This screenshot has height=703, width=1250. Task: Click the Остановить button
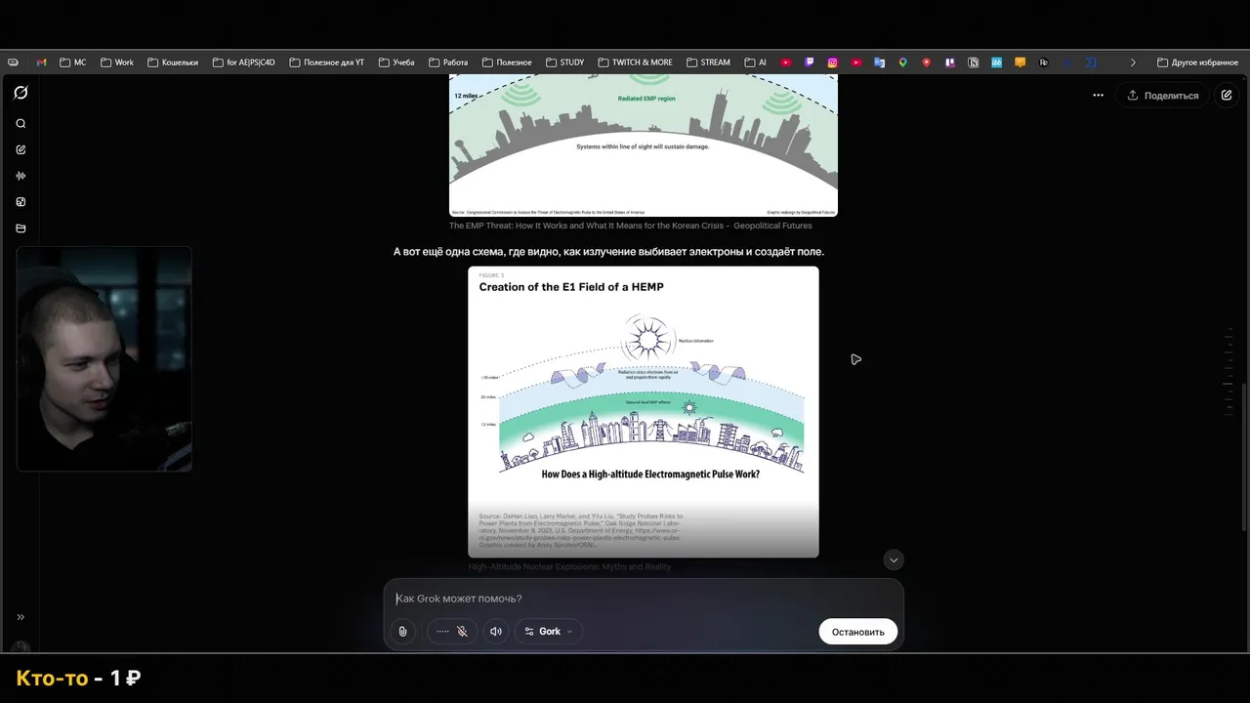pyautogui.click(x=857, y=632)
